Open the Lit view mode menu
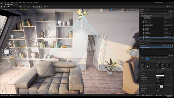 click(13, 10)
